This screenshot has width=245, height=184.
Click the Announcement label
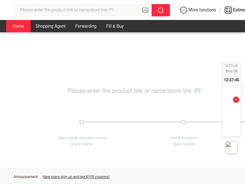[x=25, y=177]
